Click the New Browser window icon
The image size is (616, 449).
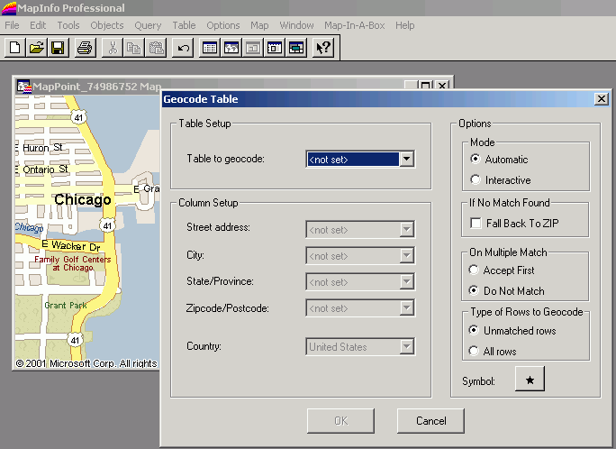click(210, 48)
